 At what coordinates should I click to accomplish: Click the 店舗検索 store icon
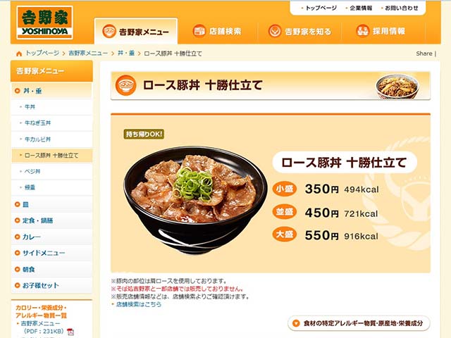coord(199,31)
